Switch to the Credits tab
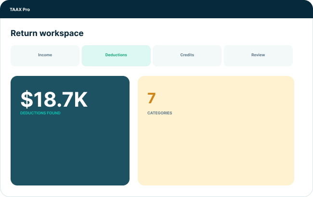 click(187, 56)
